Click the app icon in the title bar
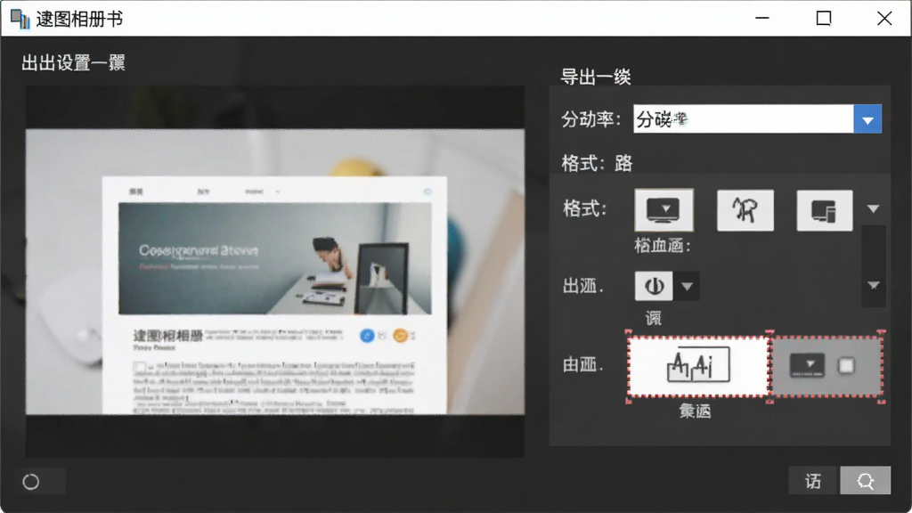Viewport: 912px width, 513px height. pos(20,20)
